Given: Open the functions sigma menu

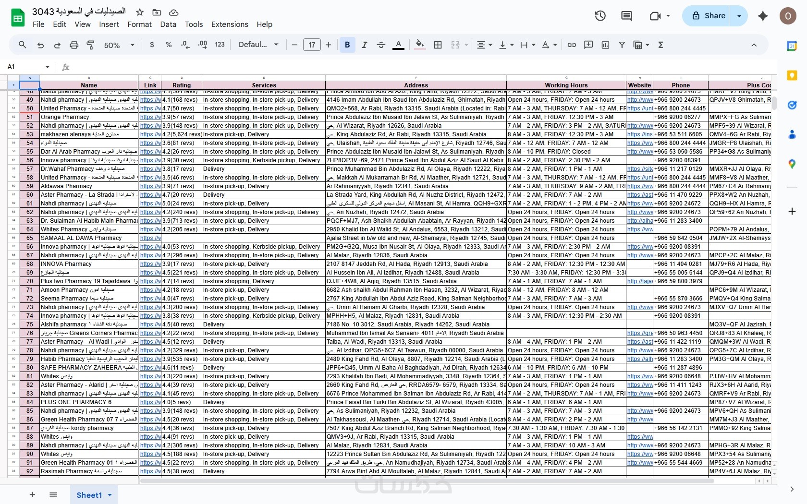Looking at the screenshot, I should [x=660, y=45].
